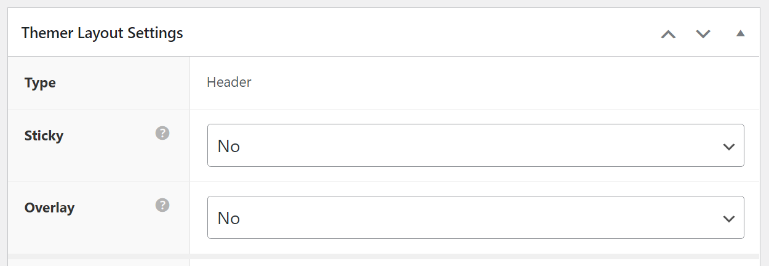This screenshot has height=266, width=769.
Task: Click the Overlay setting label
Action: pos(49,208)
